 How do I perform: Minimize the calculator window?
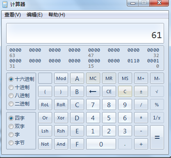[x=133, y=3]
